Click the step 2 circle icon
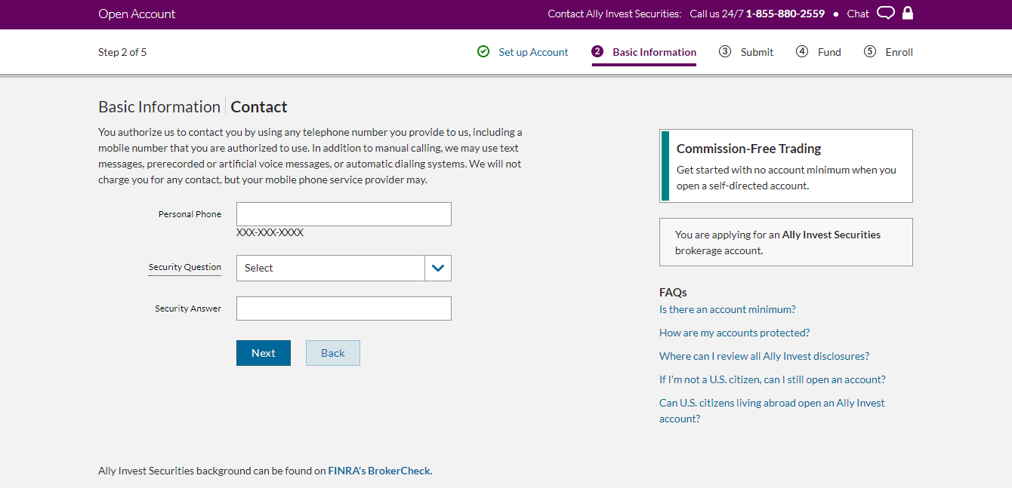Image resolution: width=1012 pixels, height=488 pixels. tap(597, 51)
